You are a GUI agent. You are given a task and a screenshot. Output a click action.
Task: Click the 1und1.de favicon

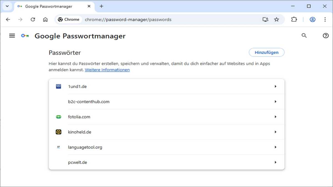click(58, 86)
